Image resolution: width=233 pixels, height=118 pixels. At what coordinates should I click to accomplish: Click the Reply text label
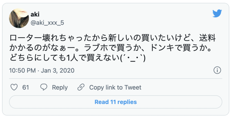click(60, 87)
